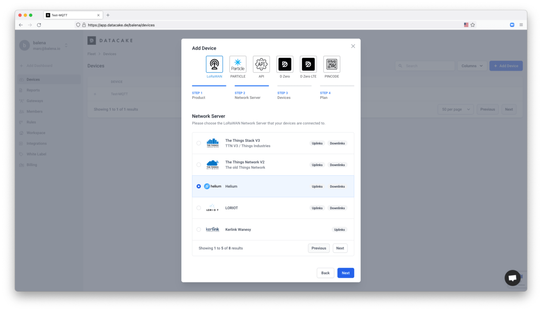
Task: Open the Integrations sidebar item
Action: tap(36, 143)
